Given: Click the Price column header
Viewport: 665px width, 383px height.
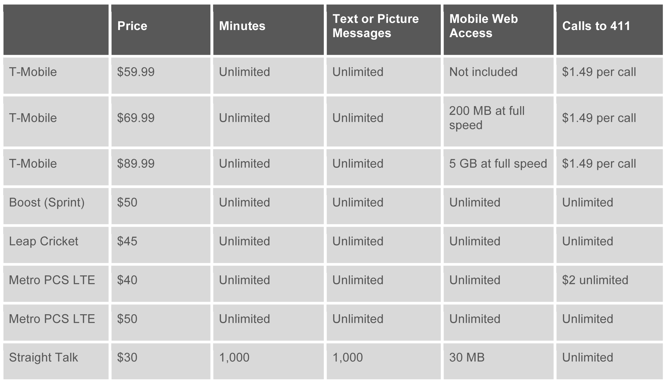Looking at the screenshot, I should click(x=132, y=26).
